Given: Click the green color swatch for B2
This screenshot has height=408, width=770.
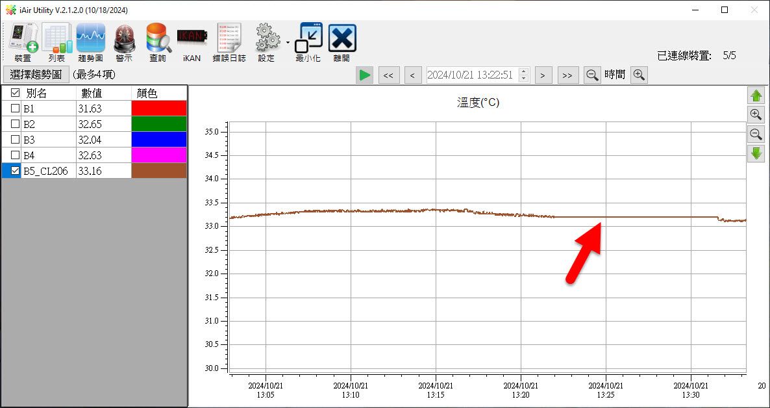Looking at the screenshot, I should coord(159,124).
